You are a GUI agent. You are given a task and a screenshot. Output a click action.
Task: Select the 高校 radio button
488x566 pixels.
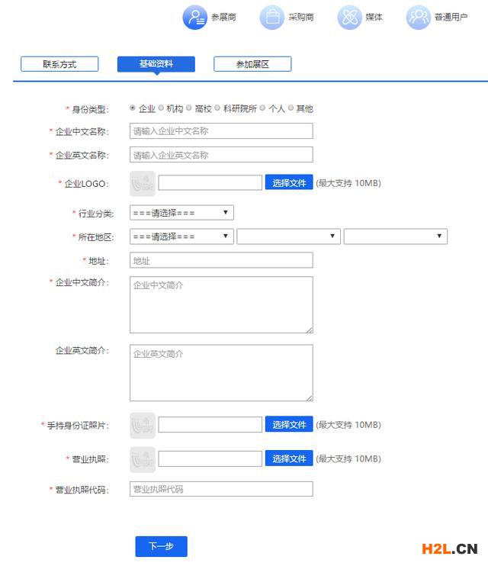[x=189, y=108]
